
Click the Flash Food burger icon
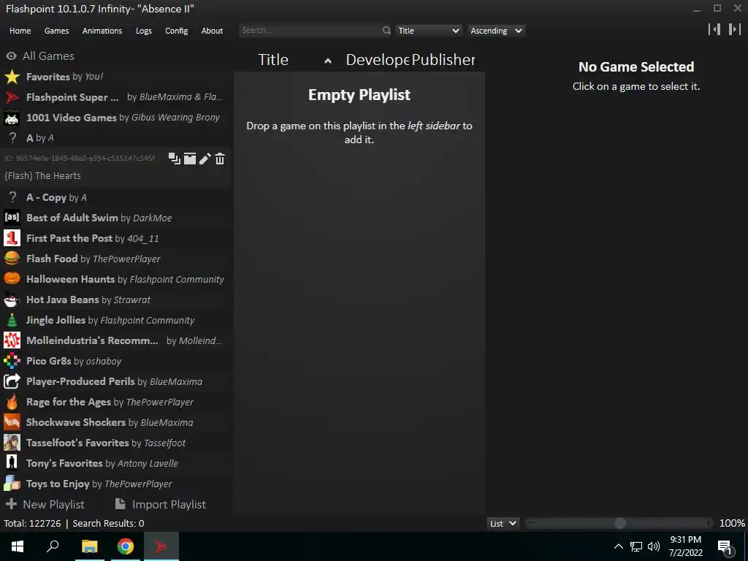pos(12,259)
